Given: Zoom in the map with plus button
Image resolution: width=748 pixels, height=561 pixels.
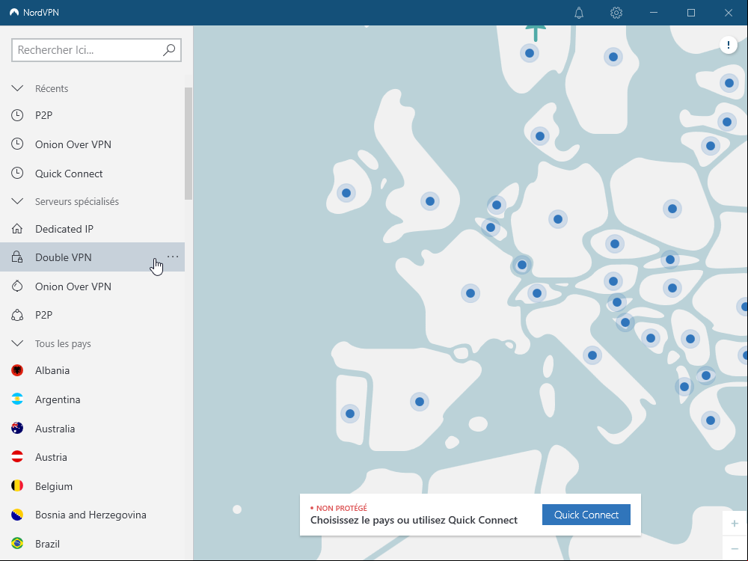Looking at the screenshot, I should 735,524.
